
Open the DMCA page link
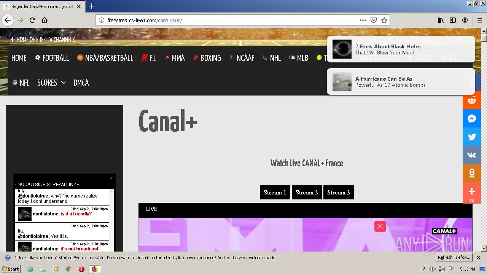pyautogui.click(x=81, y=83)
